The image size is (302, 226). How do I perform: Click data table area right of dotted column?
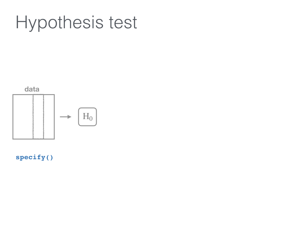pyautogui.click(x=49, y=117)
